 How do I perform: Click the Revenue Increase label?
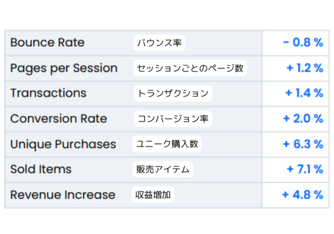coord(63,195)
